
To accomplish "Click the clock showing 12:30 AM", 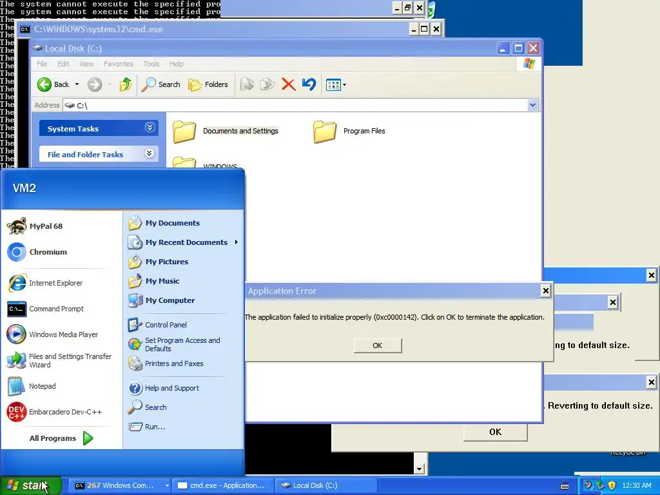I will coord(636,485).
